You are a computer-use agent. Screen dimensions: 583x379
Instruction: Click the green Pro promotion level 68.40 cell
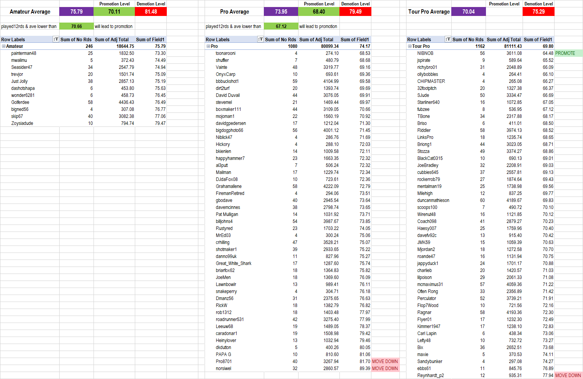click(x=319, y=12)
